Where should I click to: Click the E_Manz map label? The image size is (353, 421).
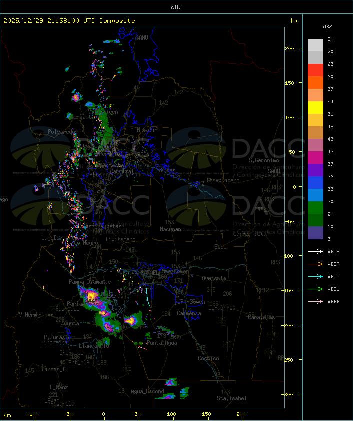(59, 387)
